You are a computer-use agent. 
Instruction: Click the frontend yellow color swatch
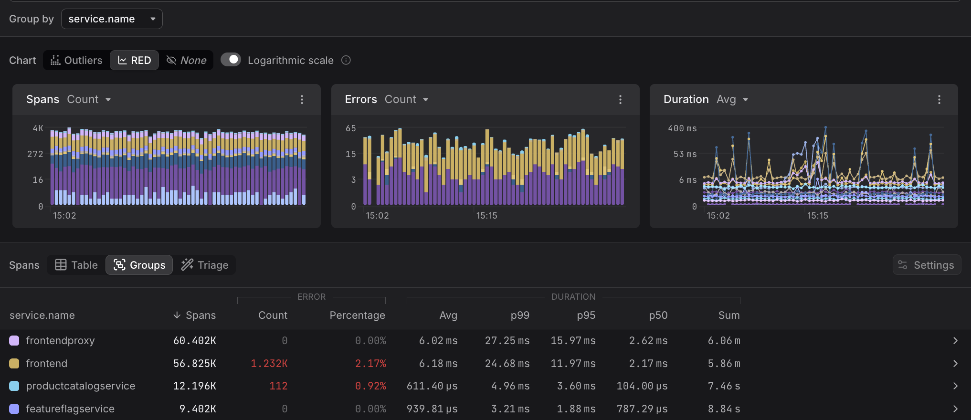[x=14, y=364]
